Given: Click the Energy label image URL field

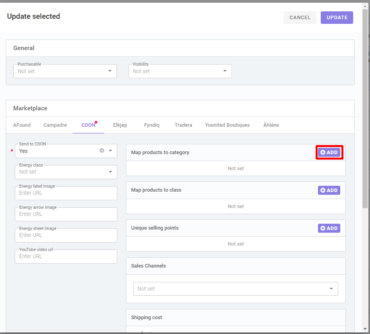Looking at the screenshot, I should [66, 193].
